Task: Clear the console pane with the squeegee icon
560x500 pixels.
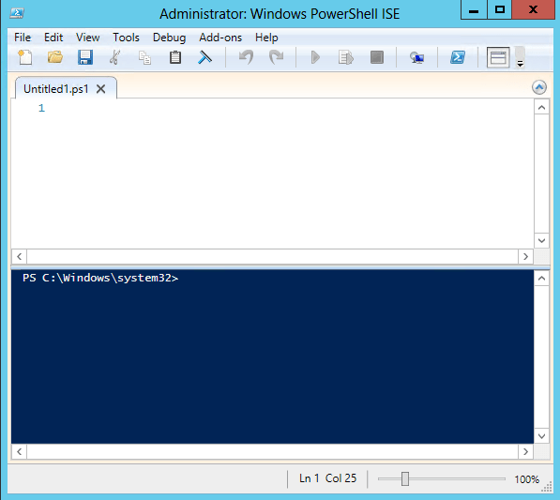Action: [204, 57]
